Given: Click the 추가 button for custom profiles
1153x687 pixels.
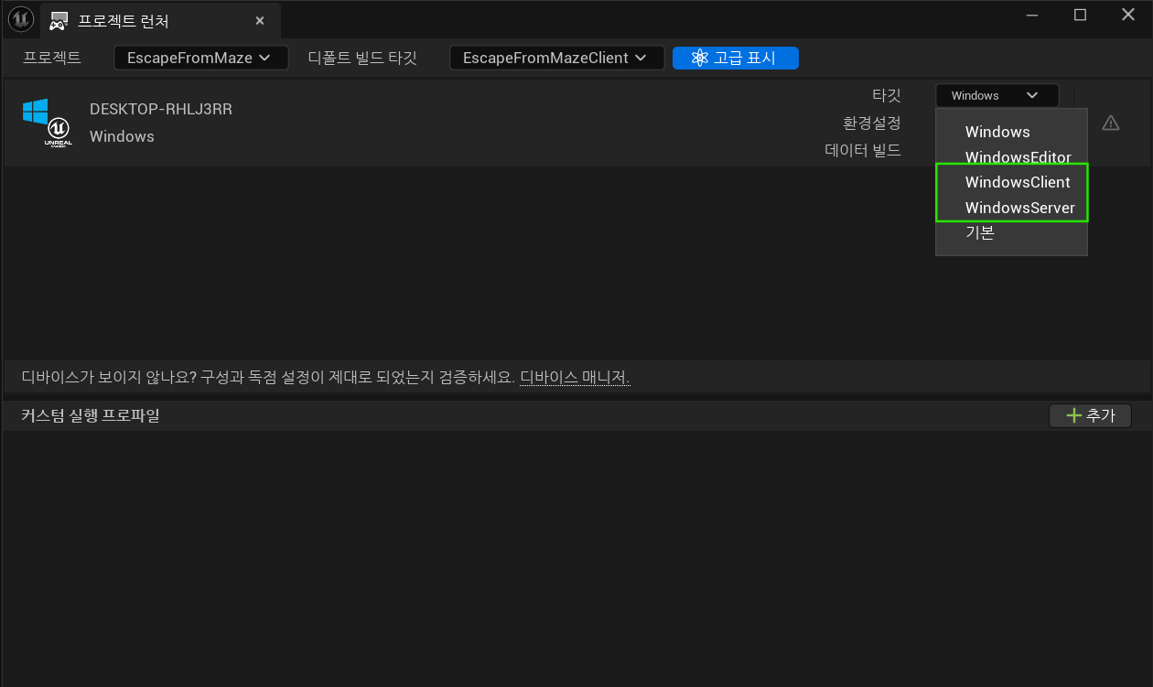Looking at the screenshot, I should 1090,415.
